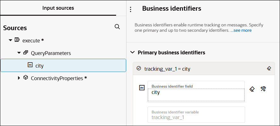Open the three-dot options menu
Viewport: 280px width, 126px height.
pyautogui.click(x=131, y=10)
